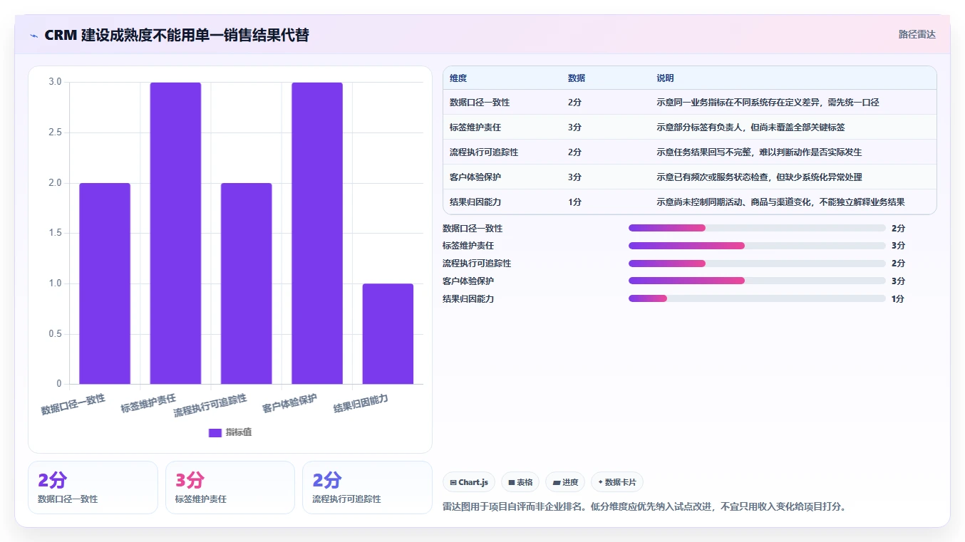Click the 流程执行可追踪性 progress bar
The image size is (965, 542).
tap(757, 264)
